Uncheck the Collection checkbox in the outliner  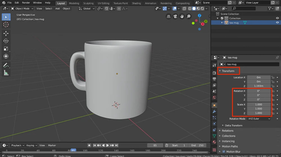click(x=222, y=18)
